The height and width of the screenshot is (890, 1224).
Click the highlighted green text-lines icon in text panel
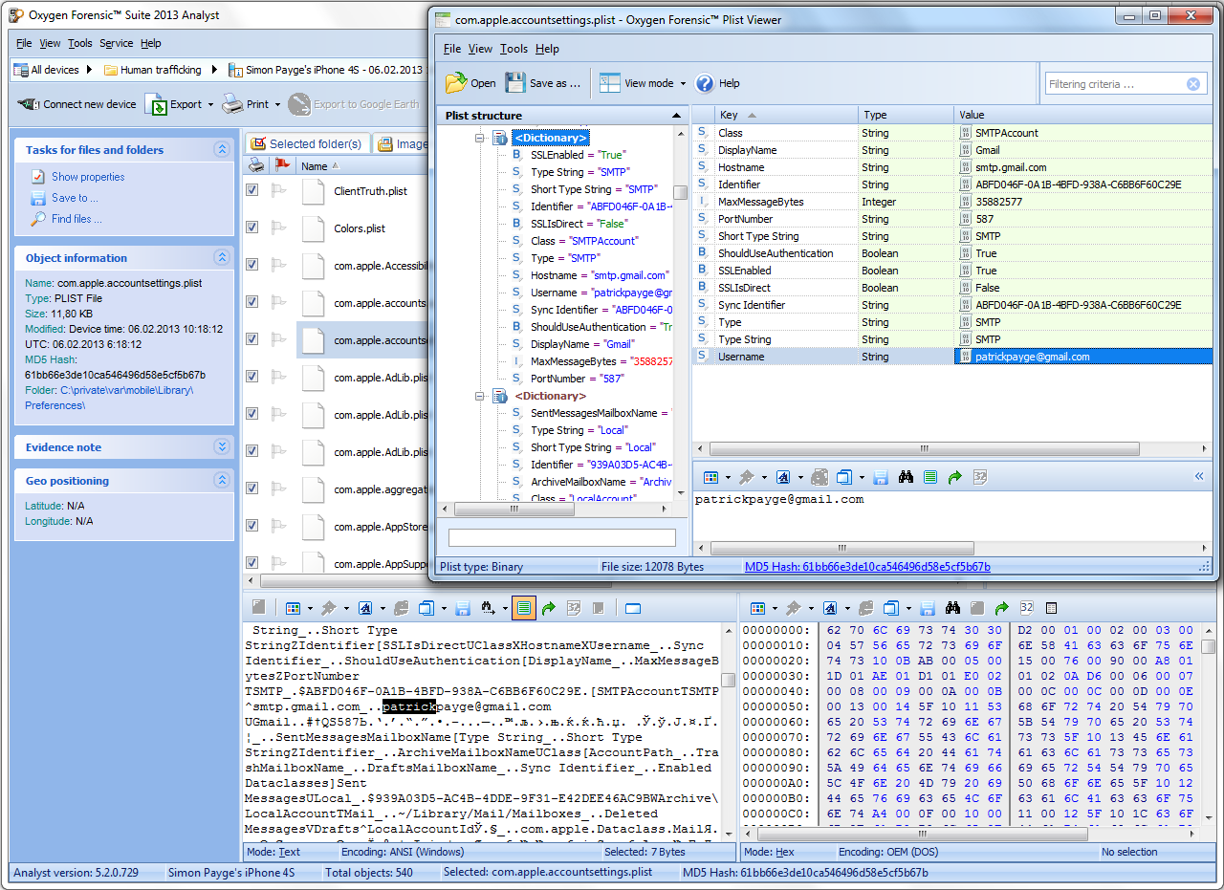(523, 608)
